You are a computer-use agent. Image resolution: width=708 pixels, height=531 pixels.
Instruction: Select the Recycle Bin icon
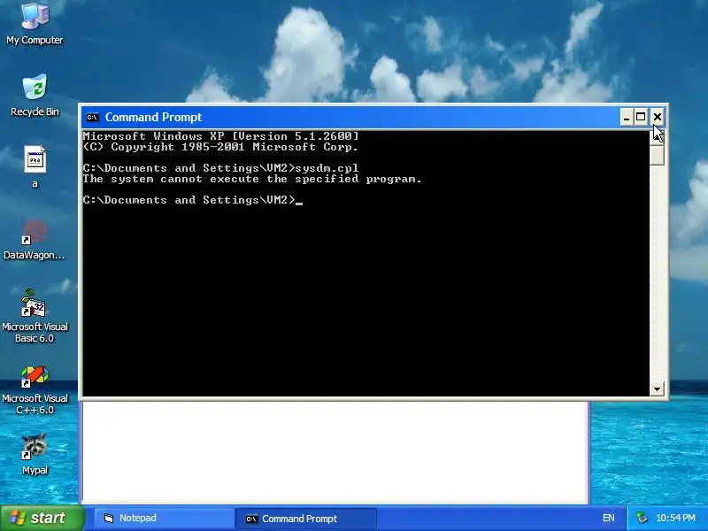click(35, 96)
